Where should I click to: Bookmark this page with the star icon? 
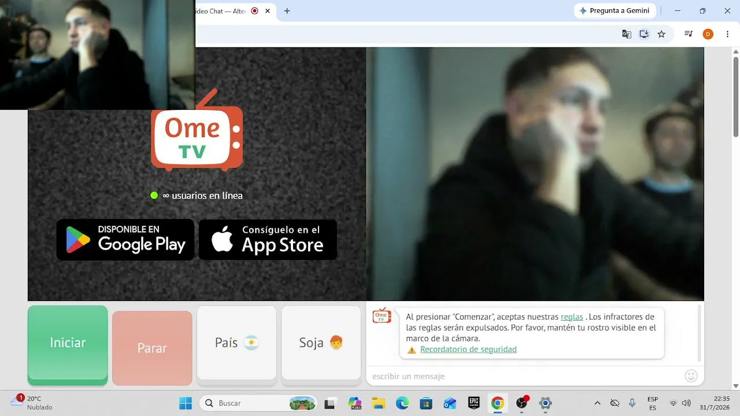(661, 34)
